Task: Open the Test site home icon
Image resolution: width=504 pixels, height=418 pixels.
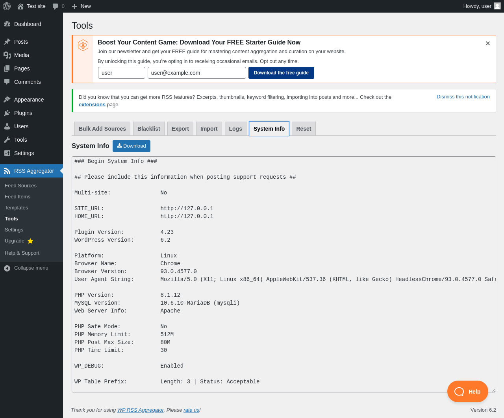Action: point(20,6)
